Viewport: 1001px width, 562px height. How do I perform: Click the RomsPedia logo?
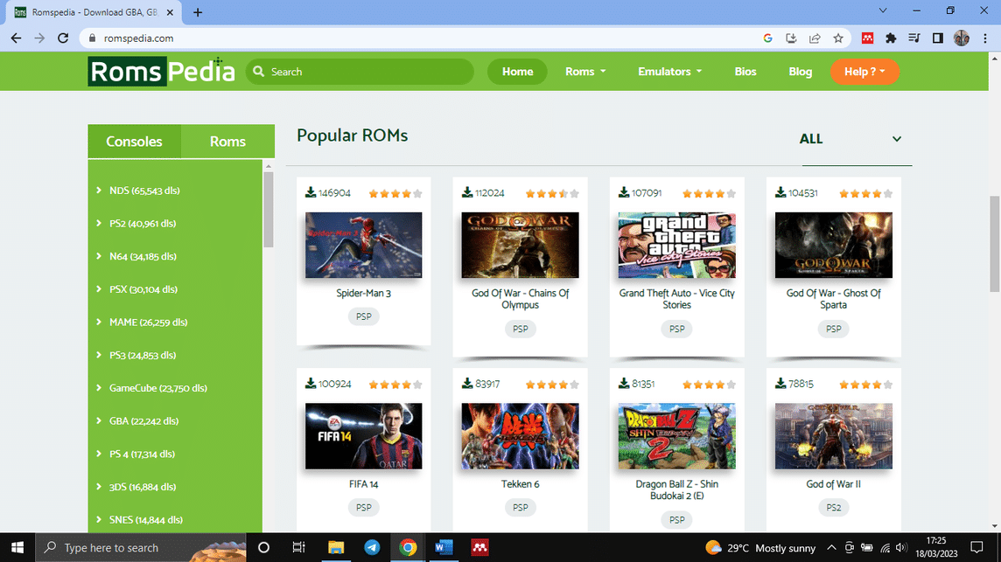pos(162,72)
